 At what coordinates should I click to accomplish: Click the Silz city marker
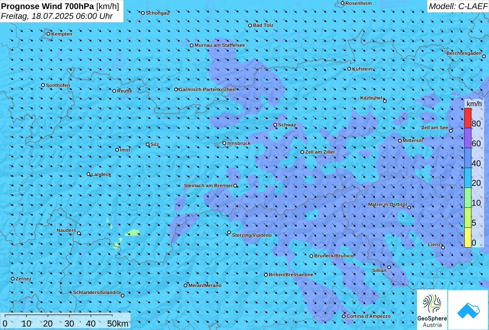click(x=148, y=144)
